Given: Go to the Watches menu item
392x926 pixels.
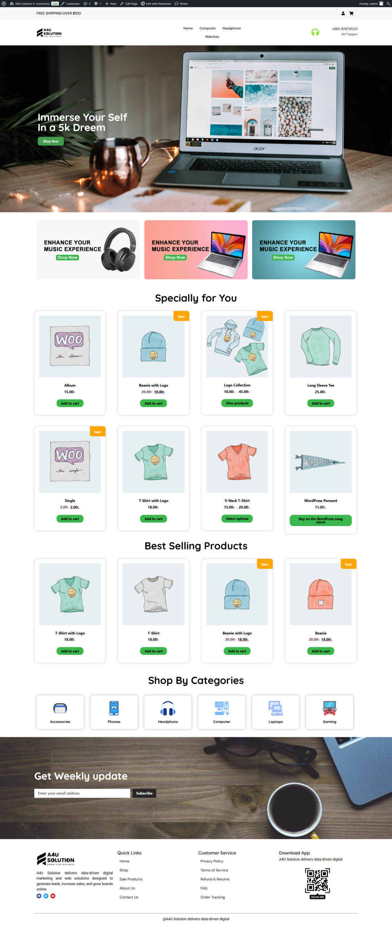Looking at the screenshot, I should click(x=212, y=37).
